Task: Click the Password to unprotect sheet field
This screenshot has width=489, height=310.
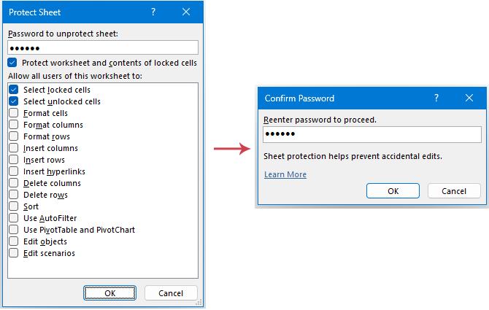Action: [x=101, y=48]
